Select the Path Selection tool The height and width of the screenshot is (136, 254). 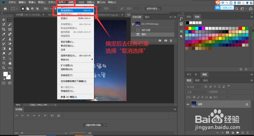pos(10,58)
